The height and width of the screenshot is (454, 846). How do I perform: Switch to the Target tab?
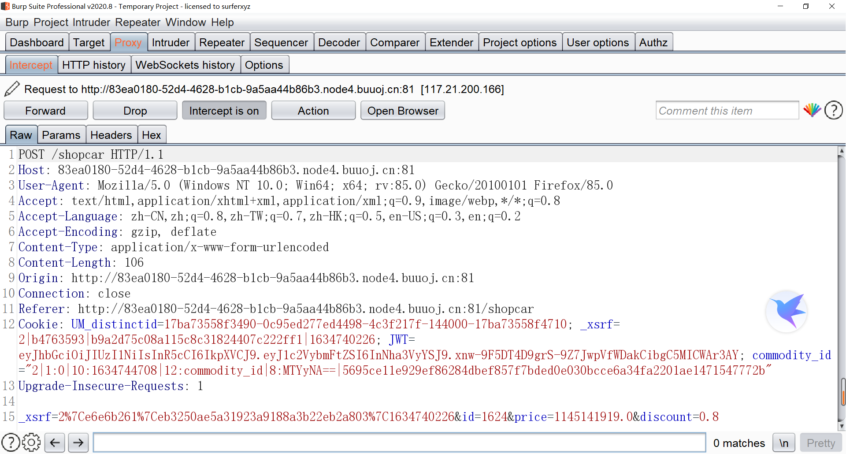tap(89, 42)
